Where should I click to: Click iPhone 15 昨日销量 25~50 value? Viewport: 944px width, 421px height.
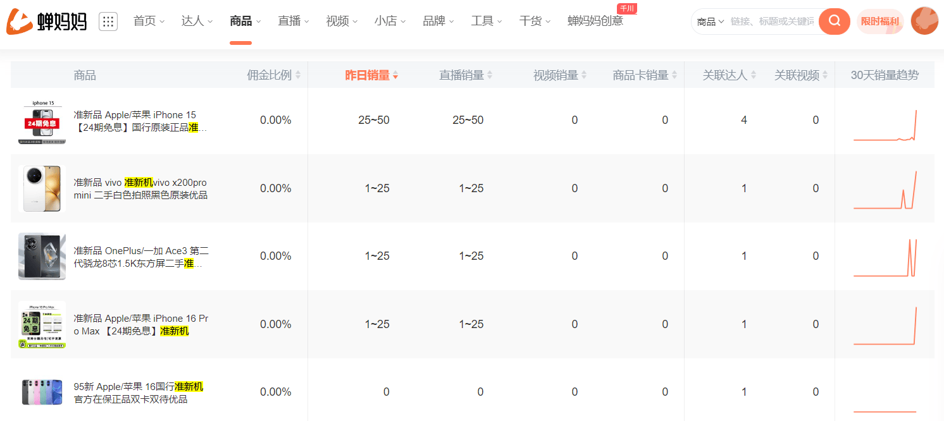coord(374,120)
